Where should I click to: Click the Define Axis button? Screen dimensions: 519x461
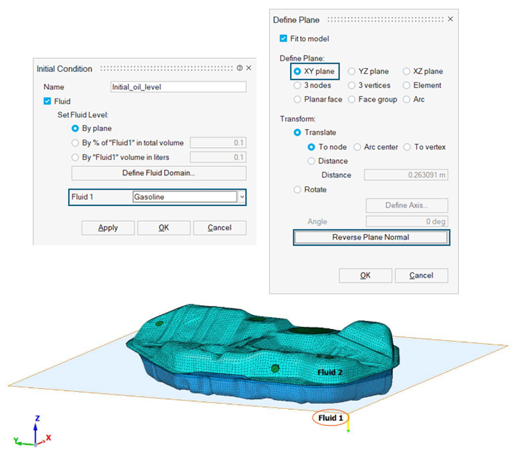[x=407, y=205]
